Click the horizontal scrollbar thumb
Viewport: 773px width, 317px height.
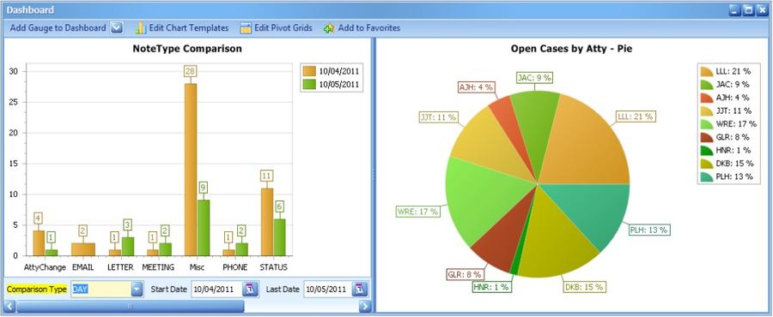131,306
